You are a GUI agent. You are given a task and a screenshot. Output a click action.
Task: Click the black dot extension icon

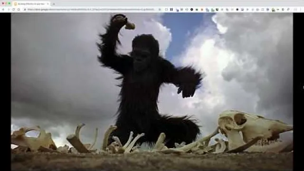[x=237, y=9]
